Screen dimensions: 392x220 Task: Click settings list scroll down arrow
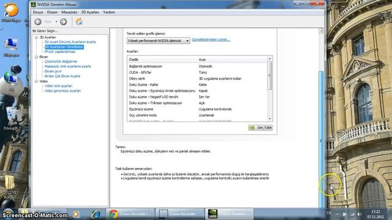(x=269, y=119)
